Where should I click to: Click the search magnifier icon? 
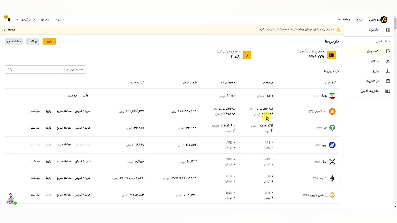pos(10,70)
